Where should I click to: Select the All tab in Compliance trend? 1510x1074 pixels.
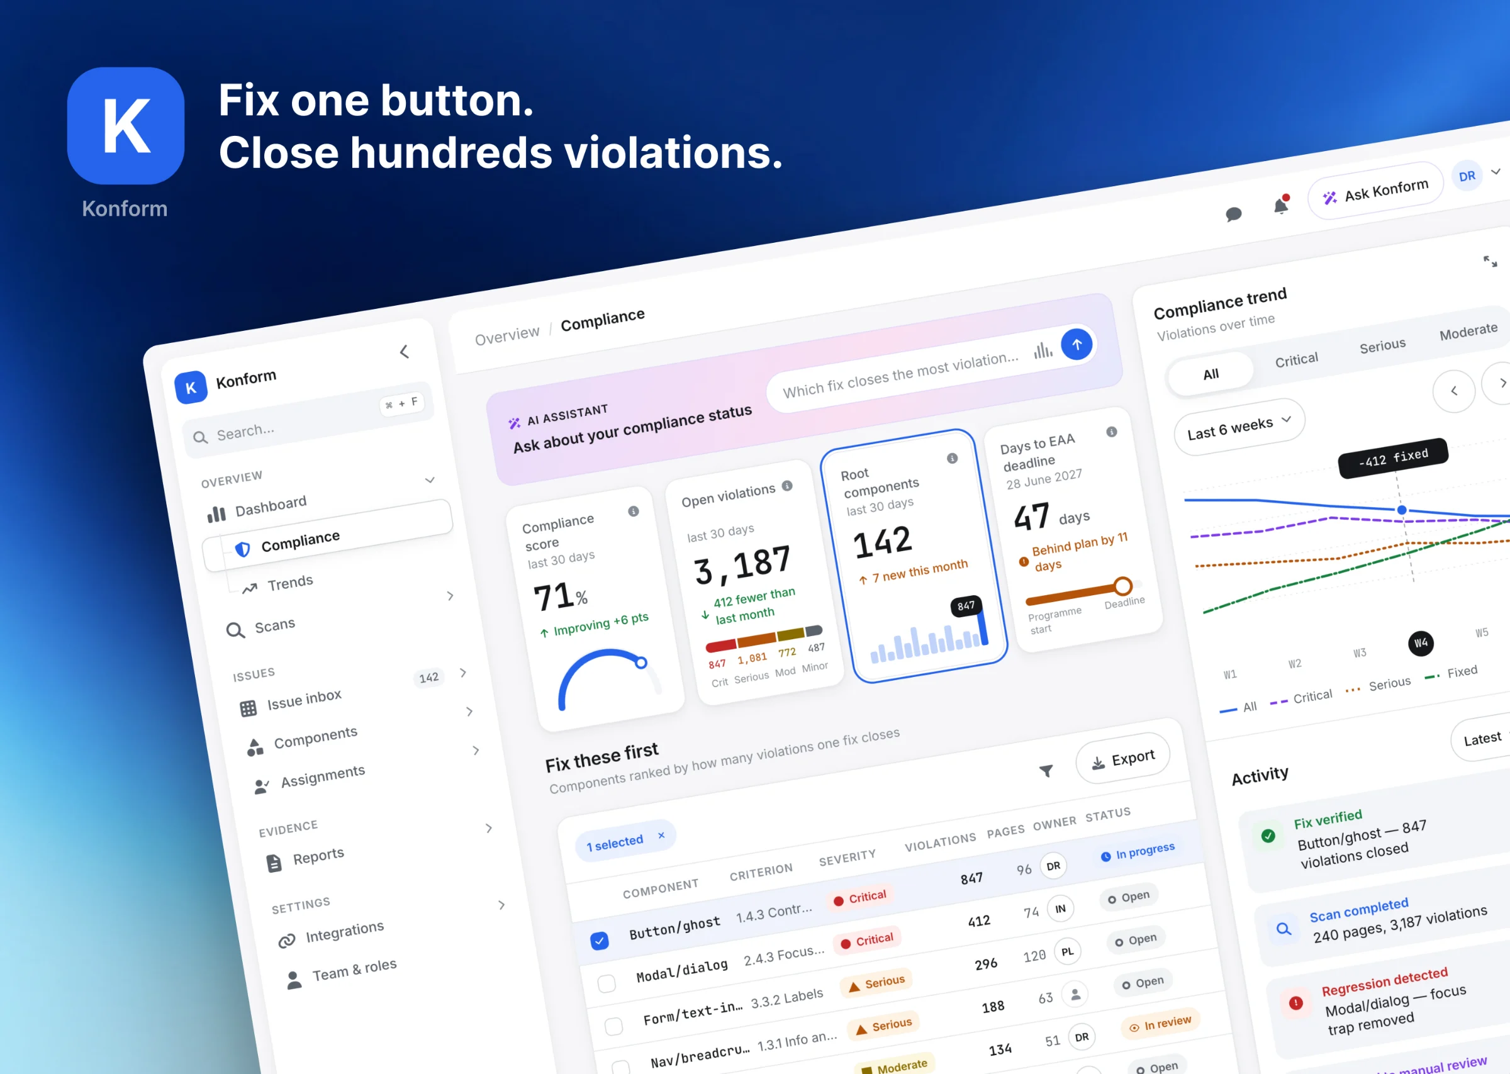pyautogui.click(x=1211, y=374)
